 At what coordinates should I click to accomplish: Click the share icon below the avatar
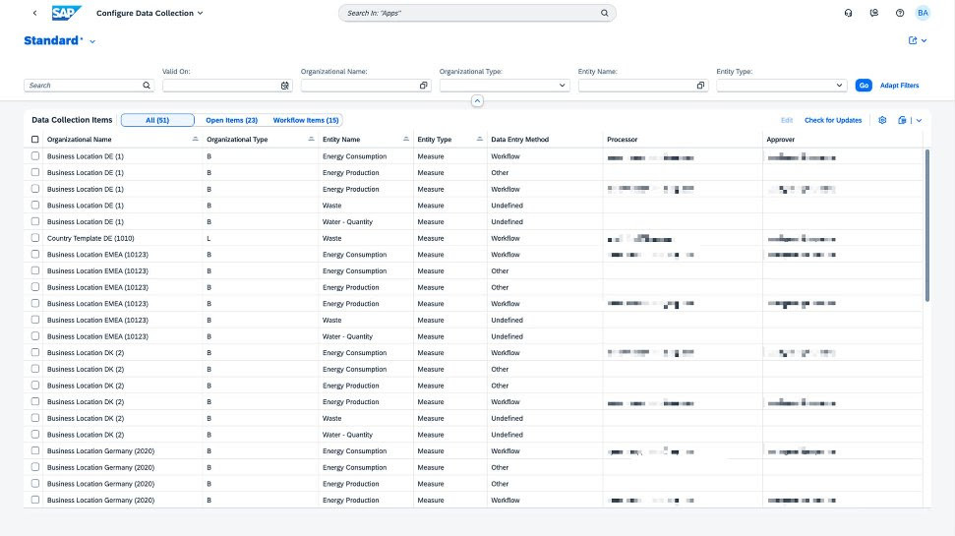coord(913,40)
